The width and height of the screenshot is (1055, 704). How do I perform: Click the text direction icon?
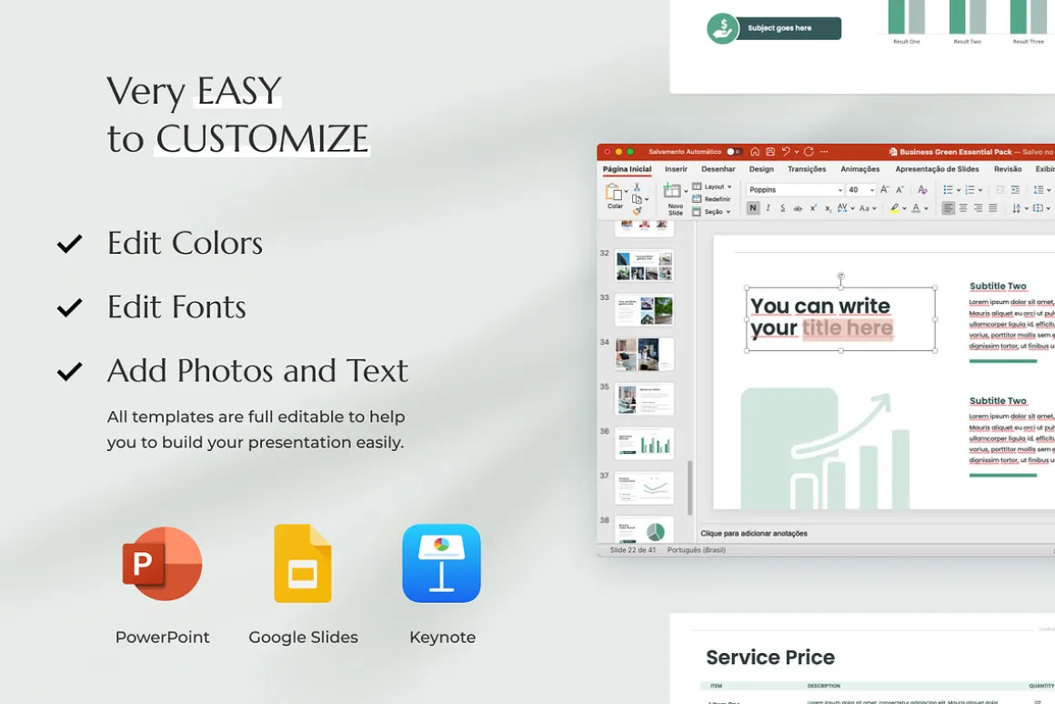pyautogui.click(x=1016, y=208)
